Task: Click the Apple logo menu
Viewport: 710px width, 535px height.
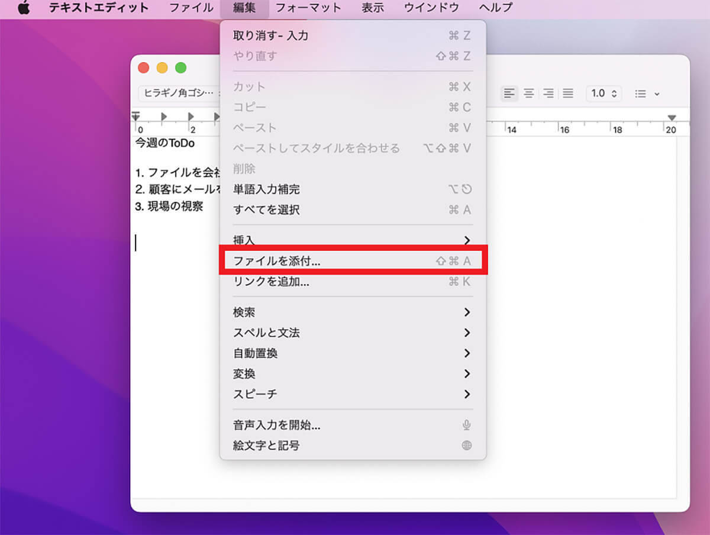Action: point(24,8)
